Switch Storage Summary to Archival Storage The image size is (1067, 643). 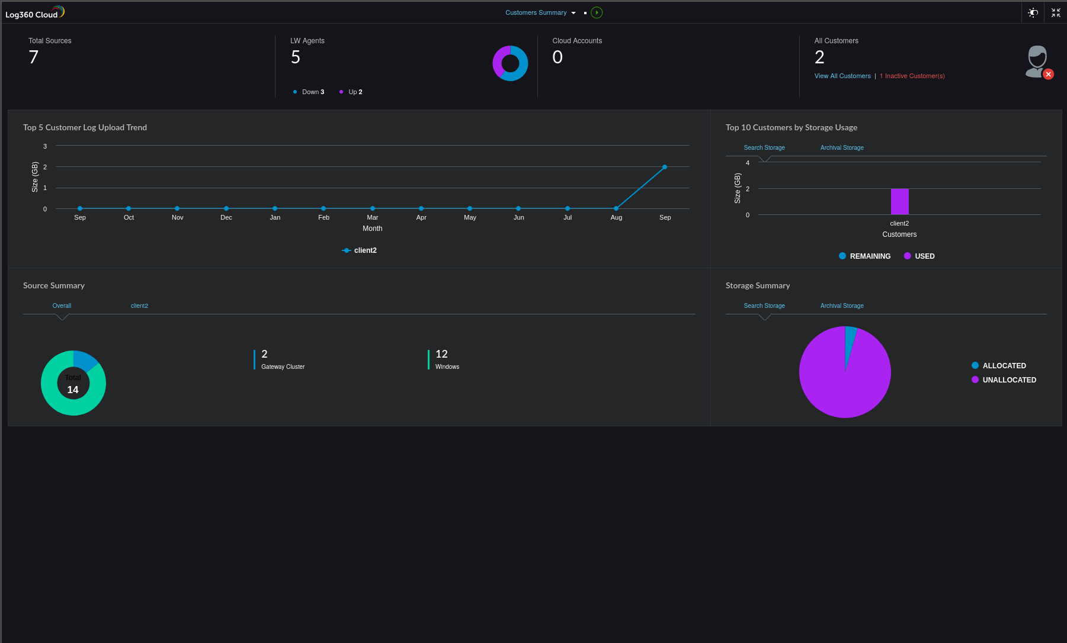(842, 306)
